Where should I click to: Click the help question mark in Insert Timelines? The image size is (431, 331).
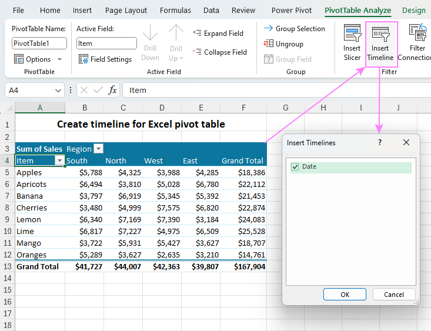(380, 142)
